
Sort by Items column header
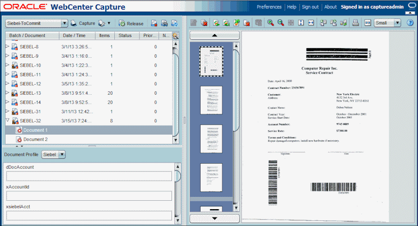[105, 35]
